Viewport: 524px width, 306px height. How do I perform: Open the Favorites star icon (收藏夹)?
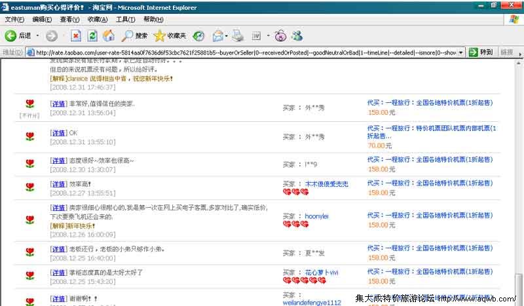(160, 35)
